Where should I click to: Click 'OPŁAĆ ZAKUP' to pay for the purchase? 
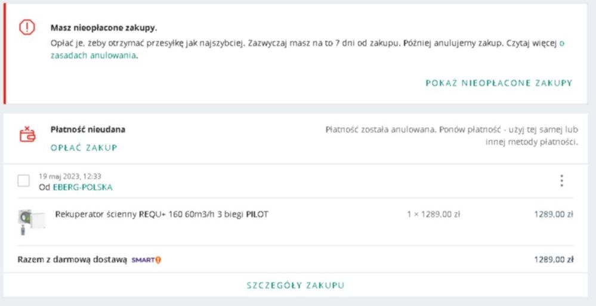[x=84, y=147]
